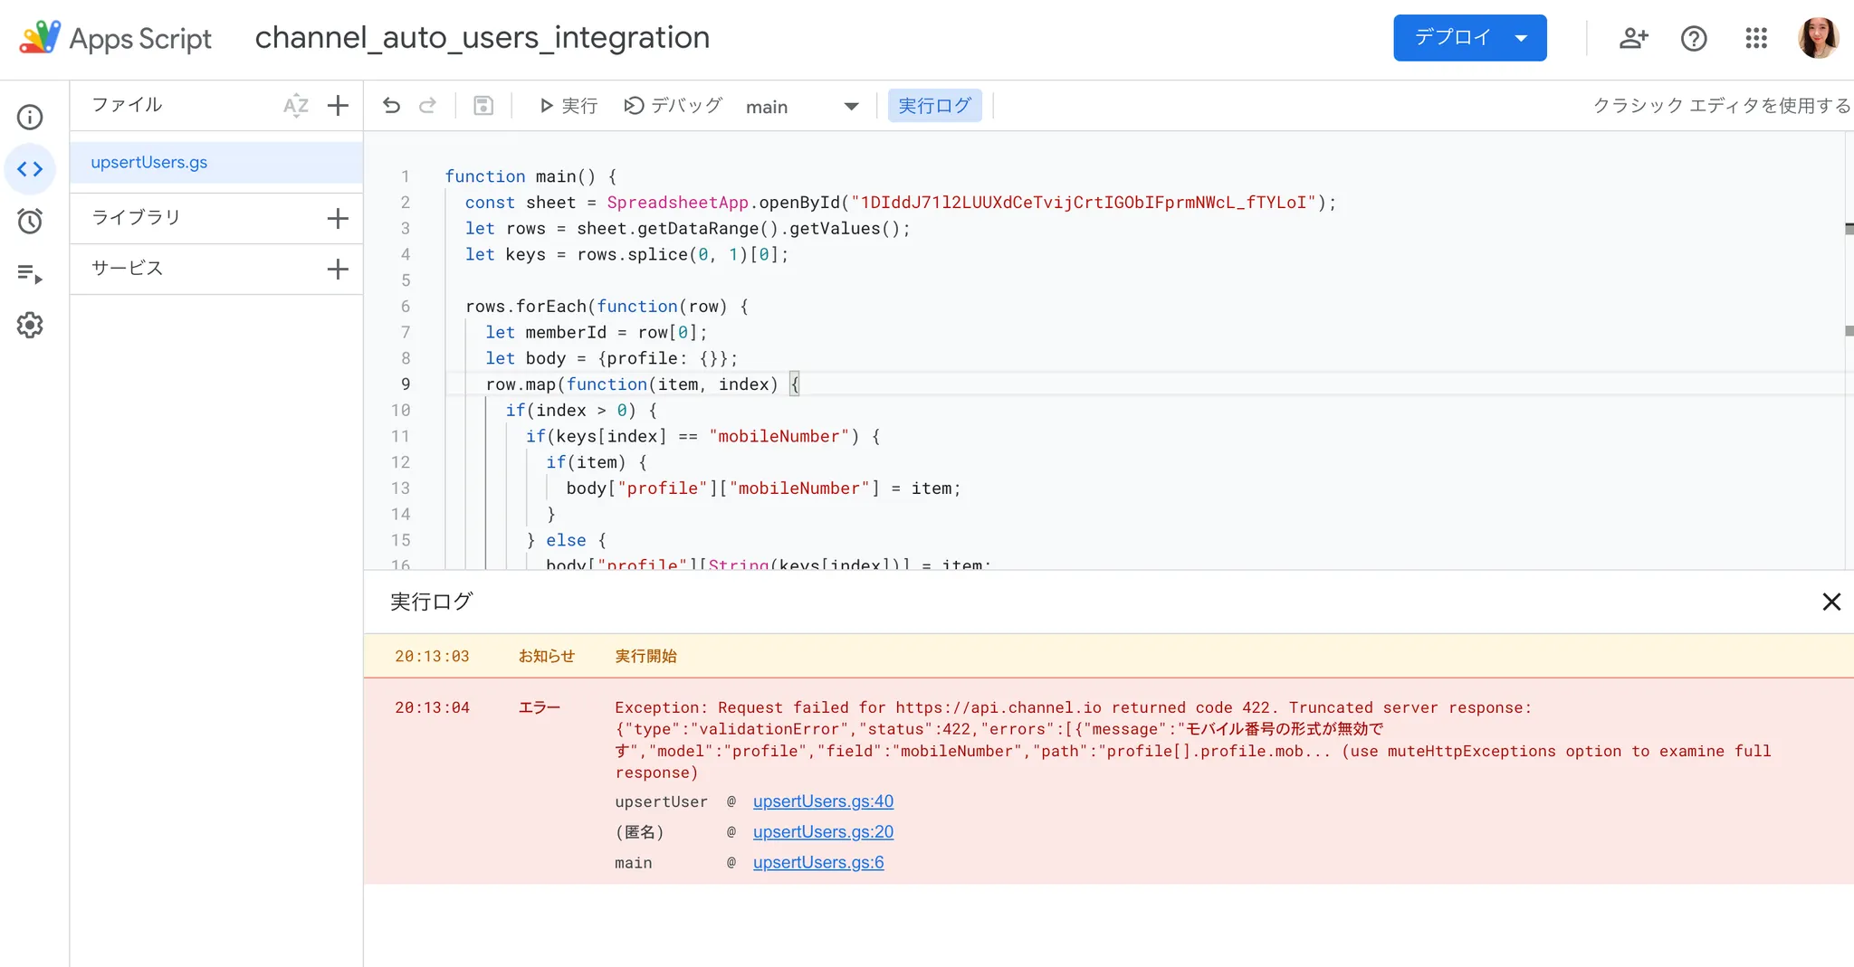Sort files alphabetically with AZ icon
This screenshot has width=1854, height=967.
point(296,106)
